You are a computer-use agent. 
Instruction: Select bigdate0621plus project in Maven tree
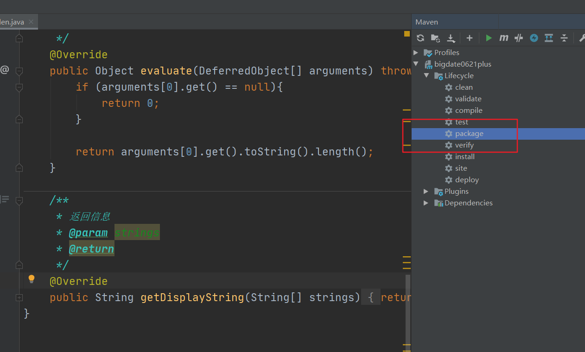[463, 64]
